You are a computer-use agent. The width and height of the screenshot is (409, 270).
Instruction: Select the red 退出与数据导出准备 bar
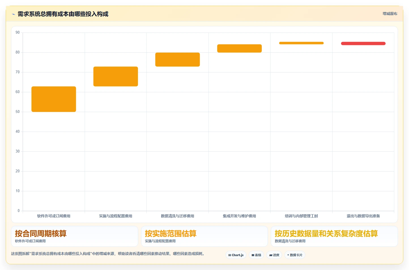[363, 44]
